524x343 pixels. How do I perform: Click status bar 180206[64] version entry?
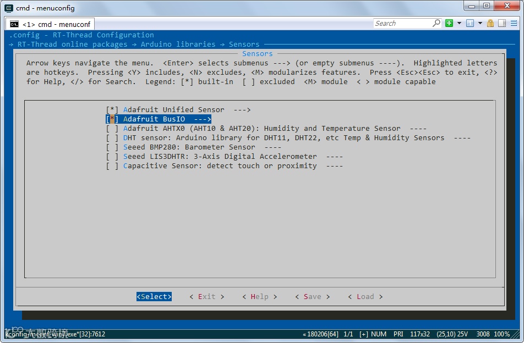click(320, 334)
